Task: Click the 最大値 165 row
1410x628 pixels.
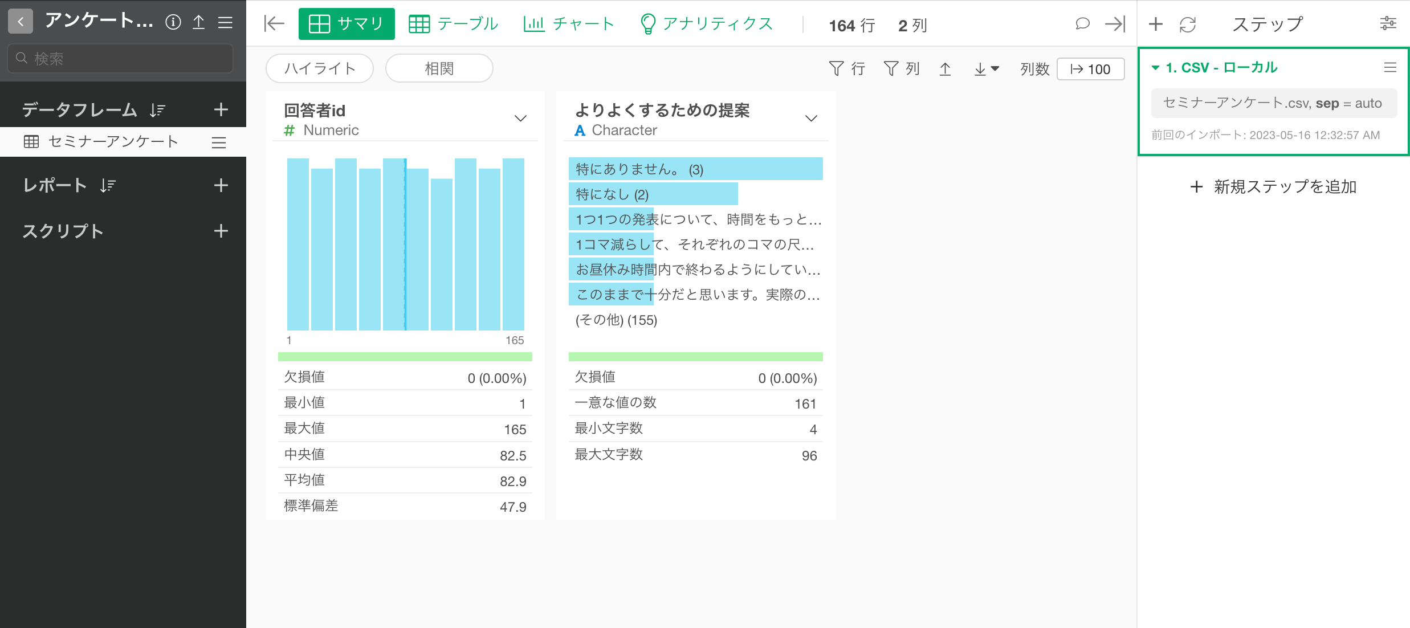Action: 405,429
